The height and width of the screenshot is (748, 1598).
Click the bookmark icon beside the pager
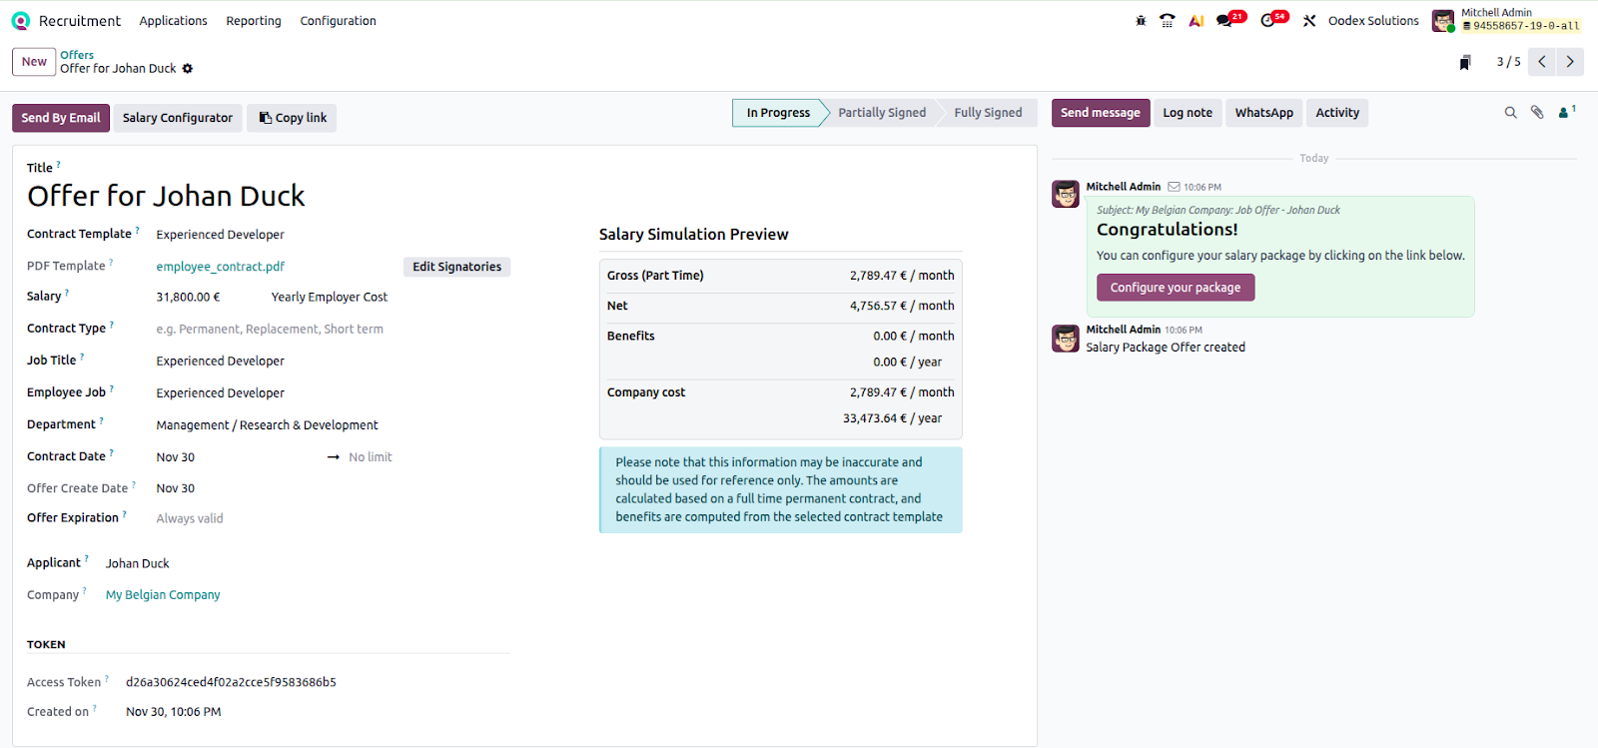[1465, 63]
